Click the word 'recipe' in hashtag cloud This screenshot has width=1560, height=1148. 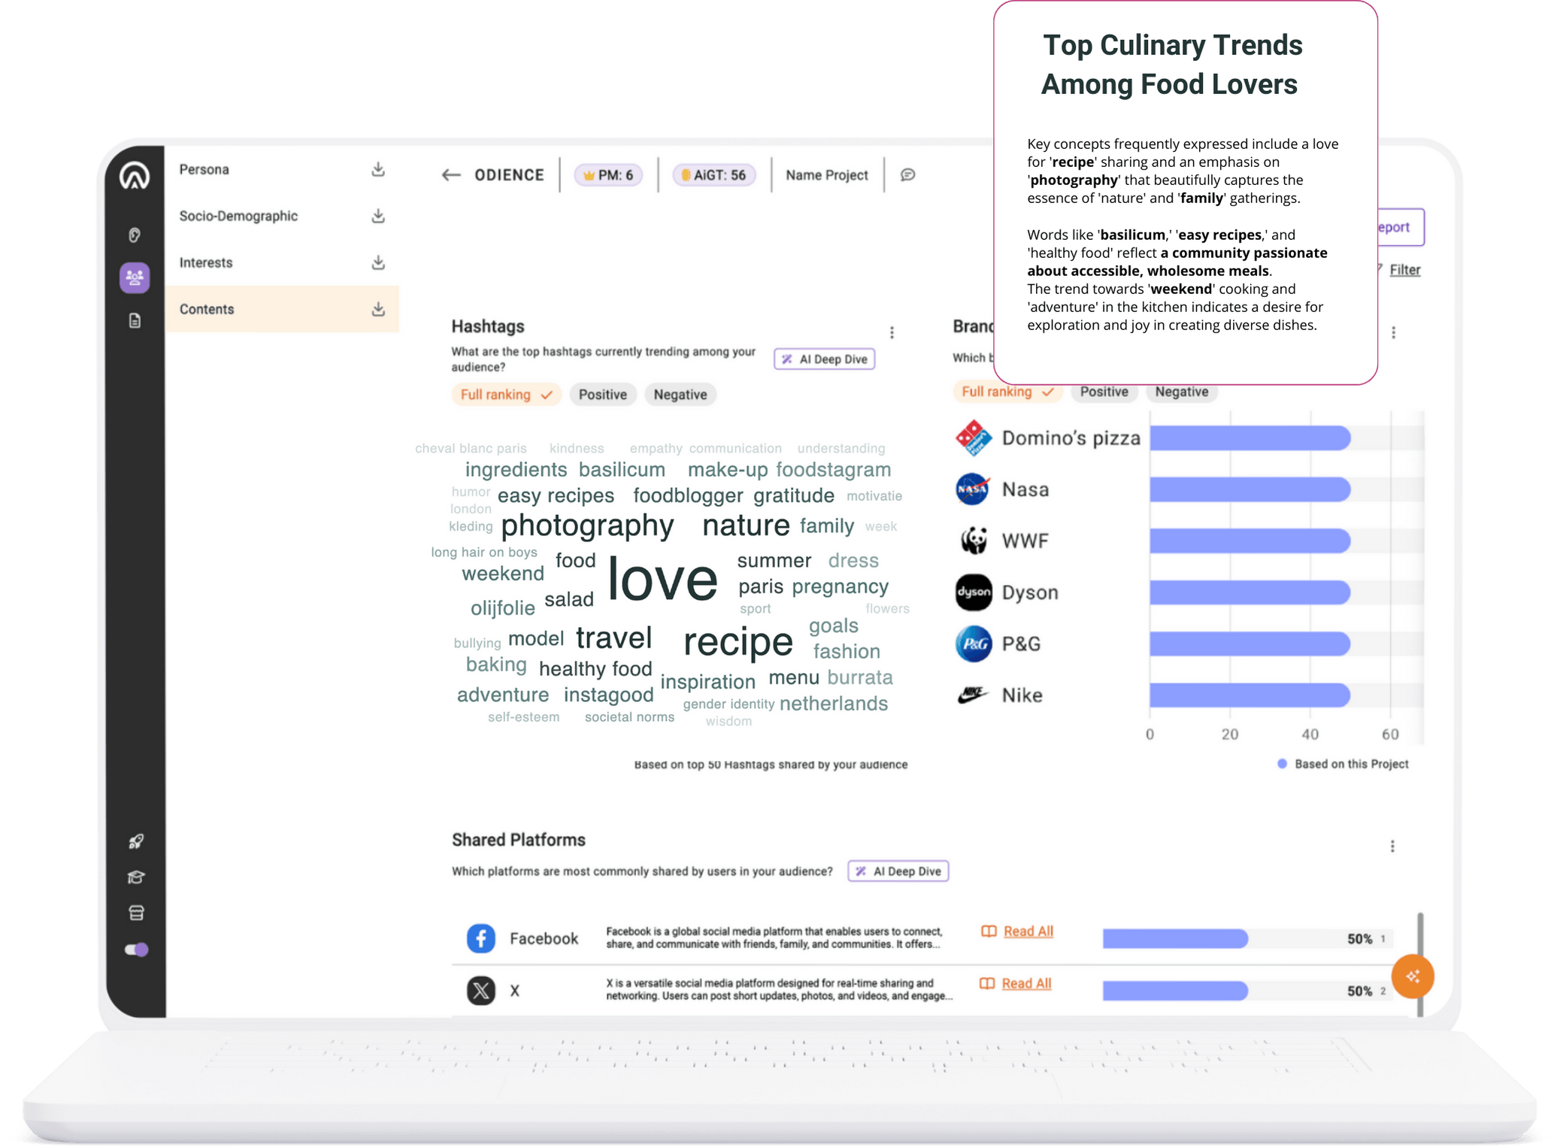(x=738, y=641)
